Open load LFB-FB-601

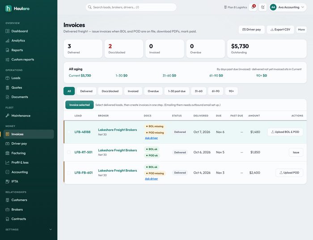click(84, 173)
